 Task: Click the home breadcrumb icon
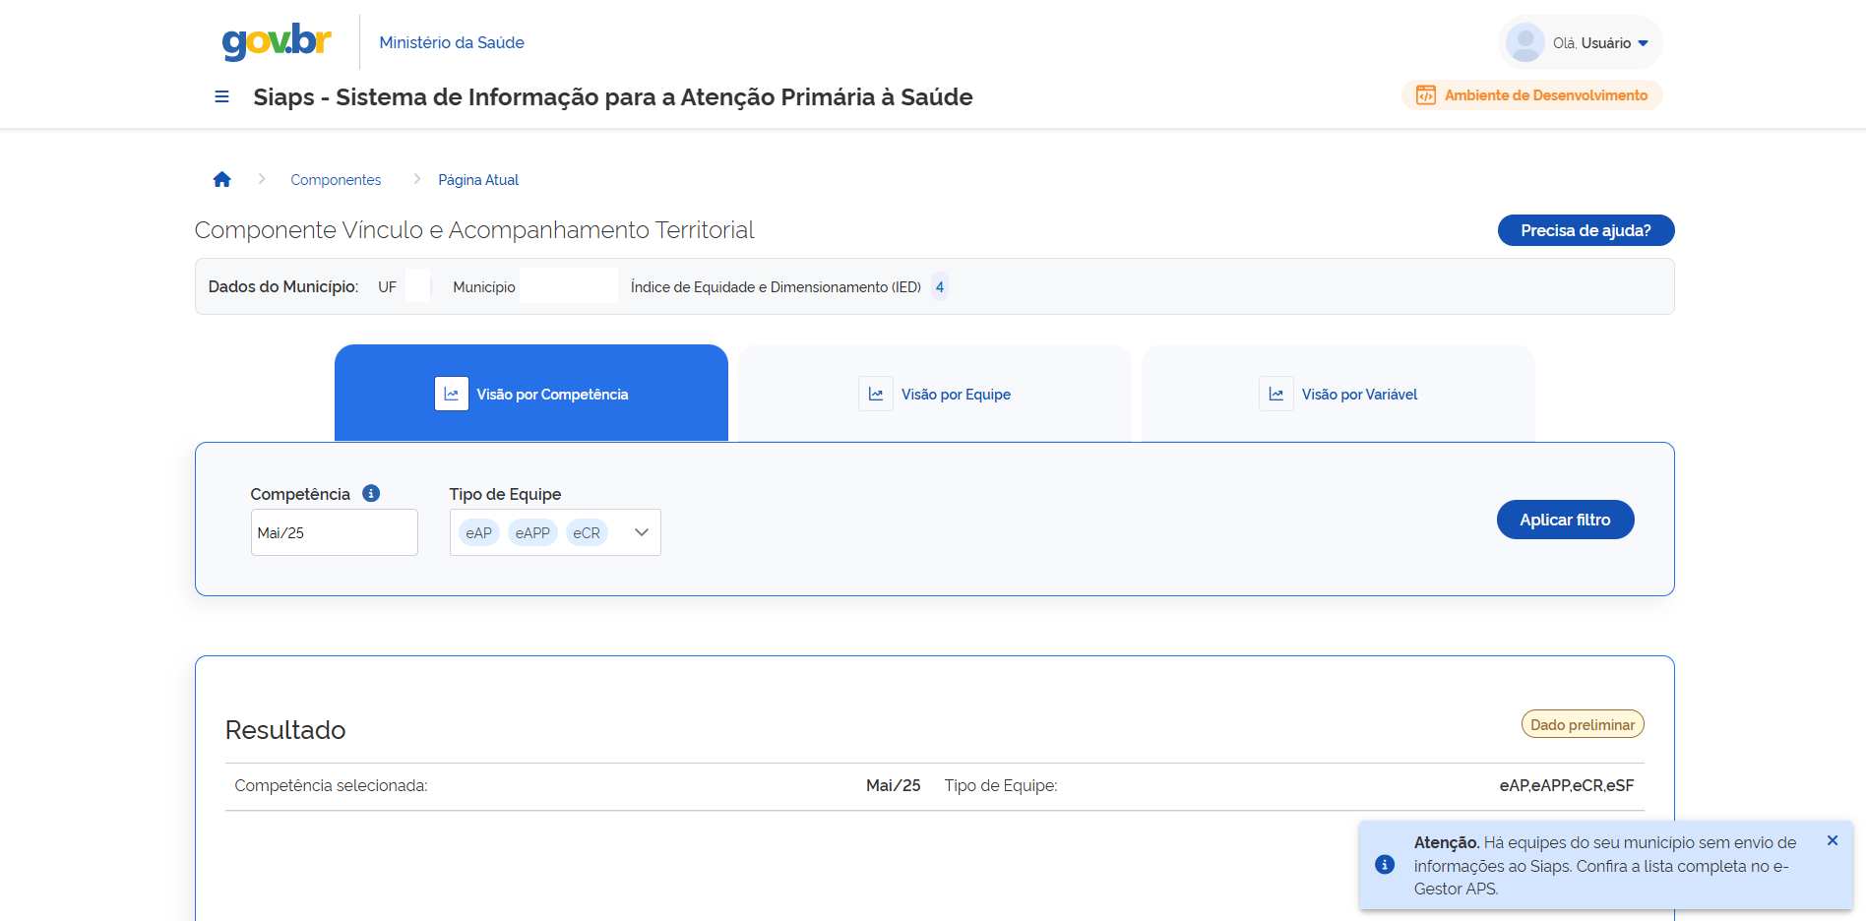point(221,179)
